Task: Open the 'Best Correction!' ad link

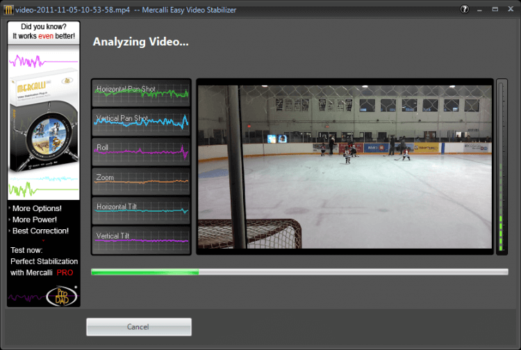Action: tap(40, 231)
